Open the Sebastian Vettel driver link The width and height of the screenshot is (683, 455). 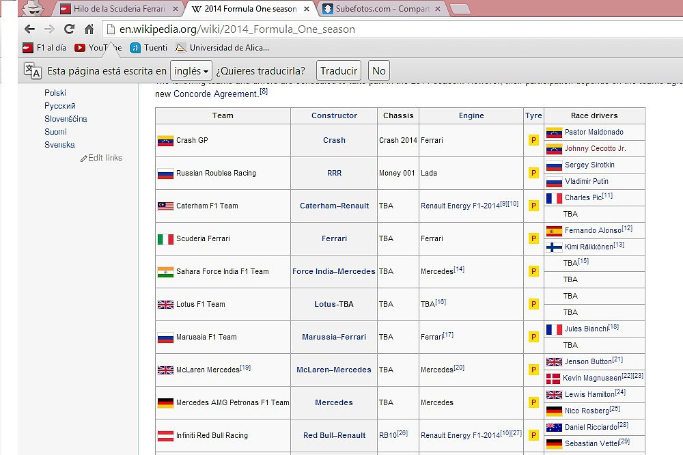(x=592, y=443)
